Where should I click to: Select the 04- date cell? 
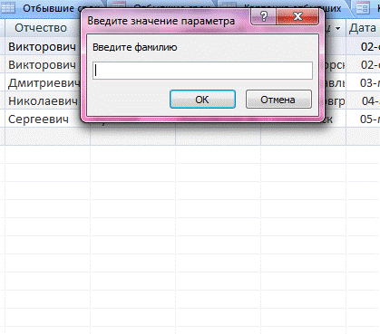363,101
